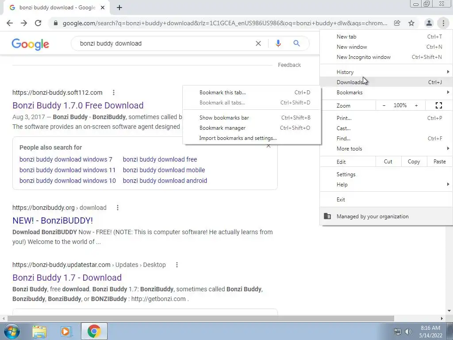Toggle fullscreen icon in Zoom row
The height and width of the screenshot is (340, 453).
(x=438, y=105)
